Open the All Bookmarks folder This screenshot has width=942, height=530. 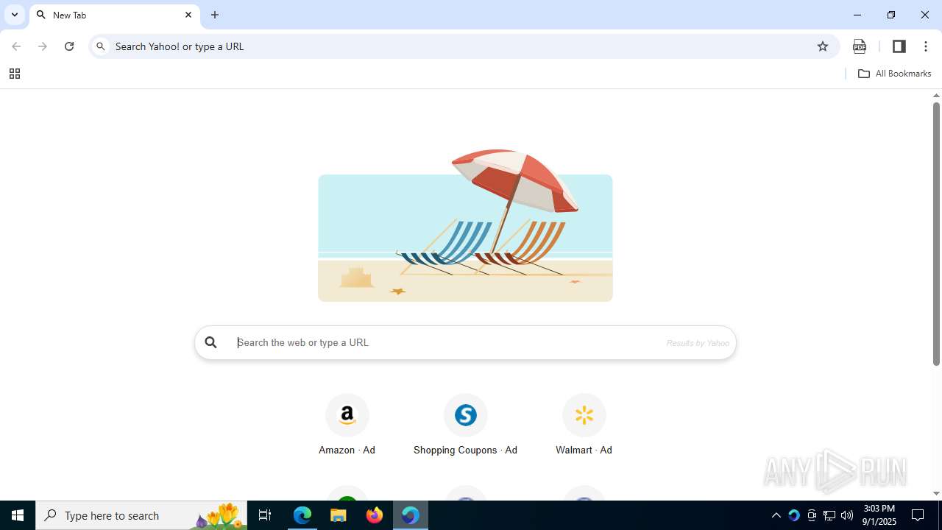[895, 74]
